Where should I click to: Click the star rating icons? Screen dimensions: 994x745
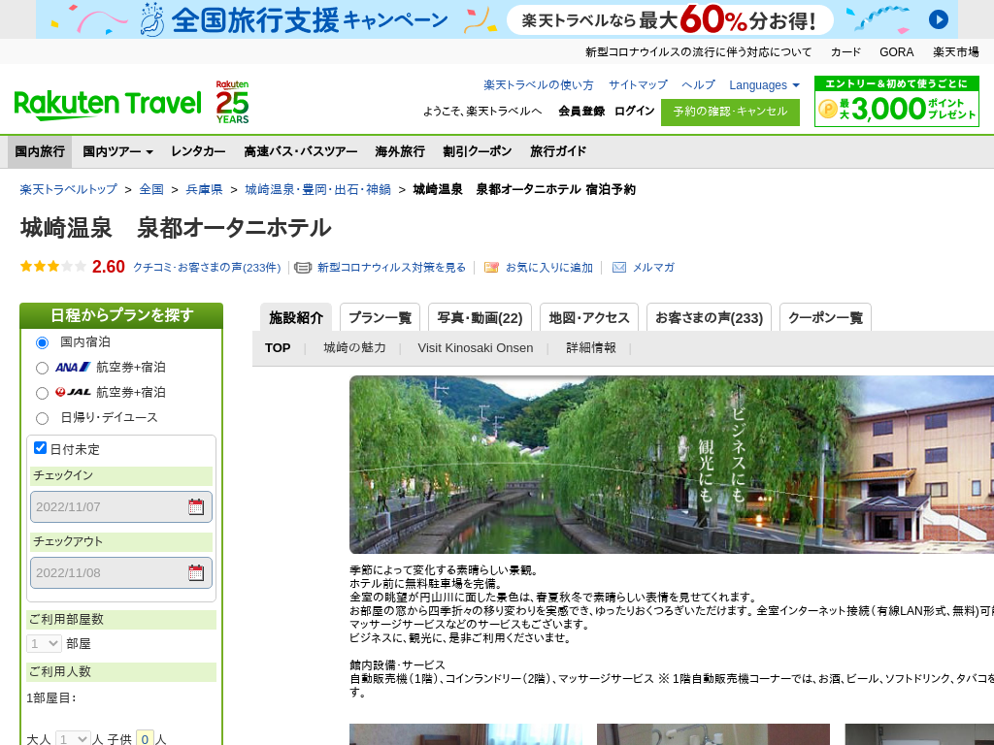click(x=52, y=267)
